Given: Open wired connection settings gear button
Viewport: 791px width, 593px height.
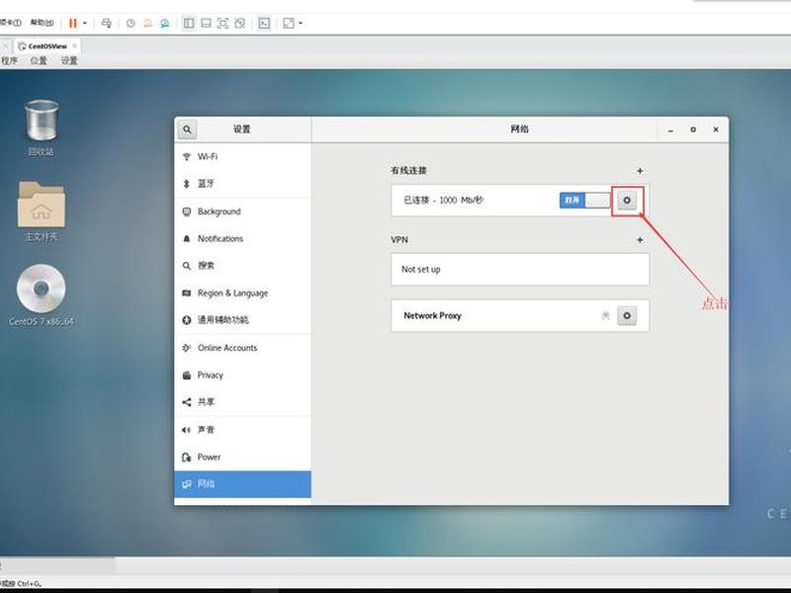Looking at the screenshot, I should click(627, 201).
